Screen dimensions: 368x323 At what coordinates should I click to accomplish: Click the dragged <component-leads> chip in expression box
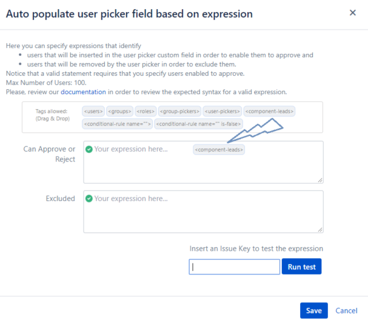(x=219, y=149)
